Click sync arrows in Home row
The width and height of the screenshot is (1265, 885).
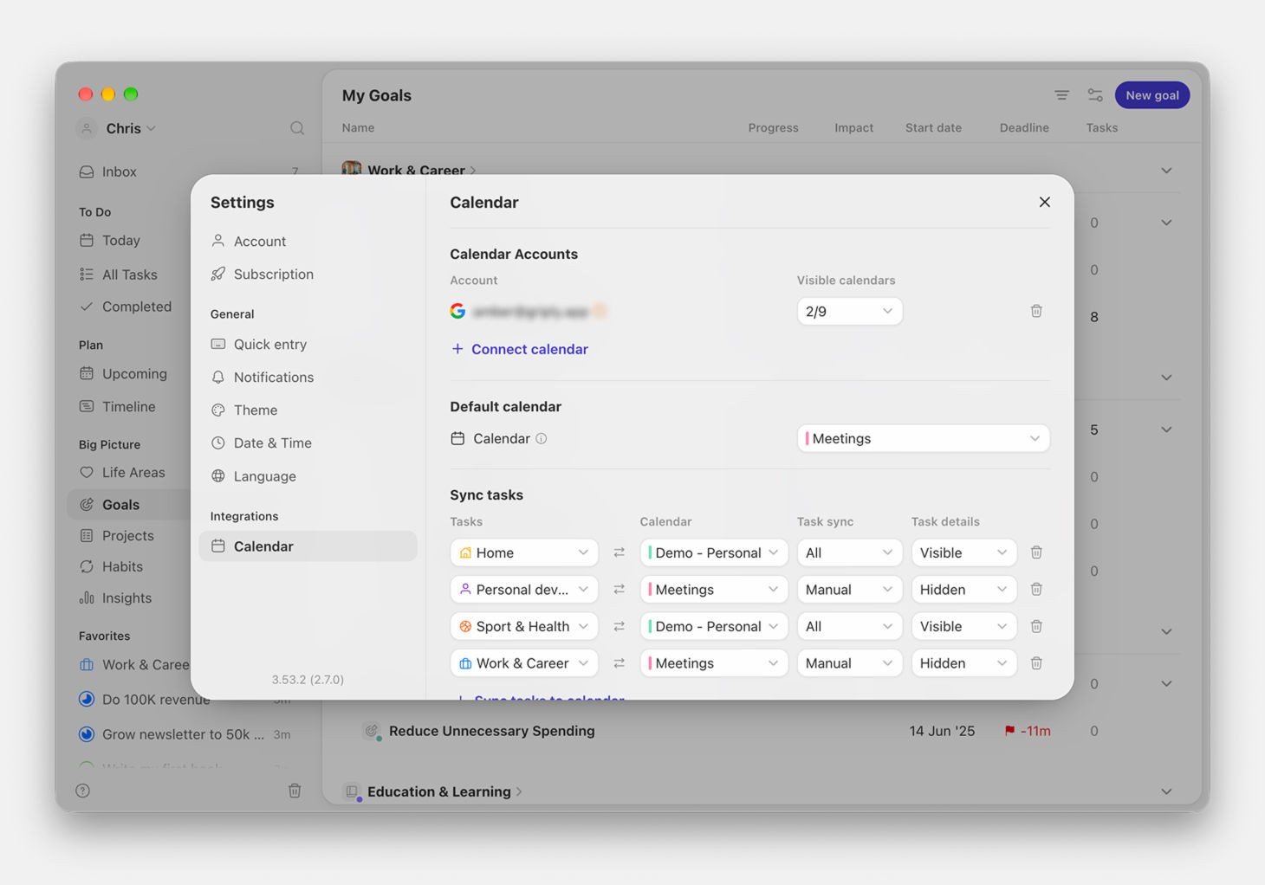tap(620, 552)
